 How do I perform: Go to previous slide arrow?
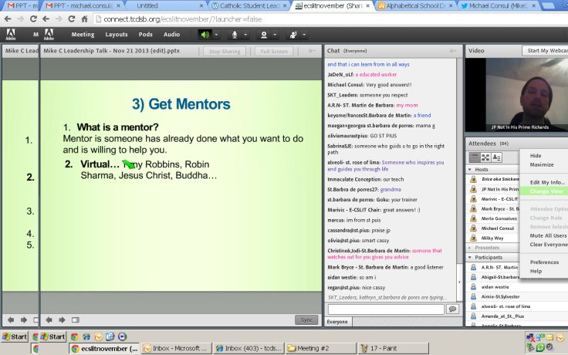pos(49,319)
